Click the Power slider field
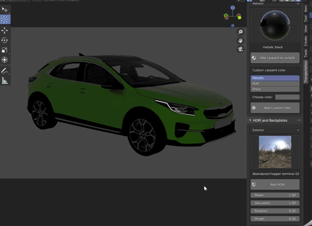The height and width of the screenshot is (226, 312). click(275, 195)
